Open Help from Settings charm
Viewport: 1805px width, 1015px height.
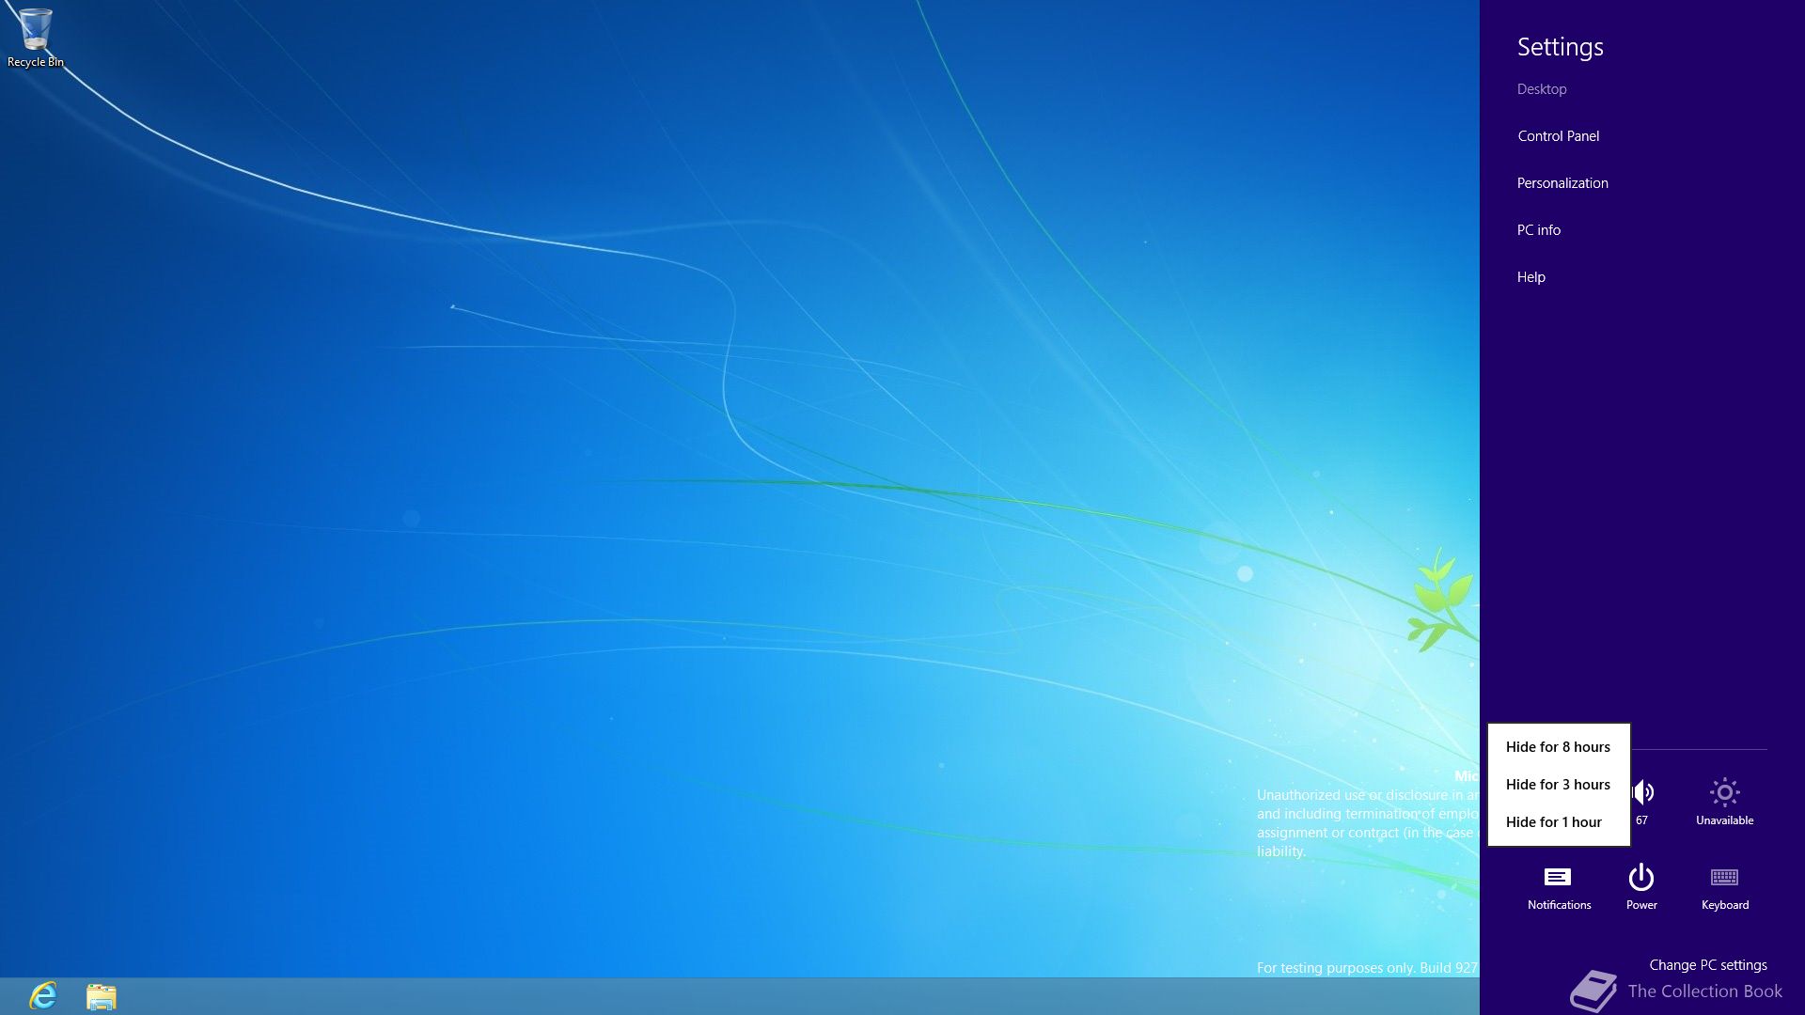pos(1530,277)
